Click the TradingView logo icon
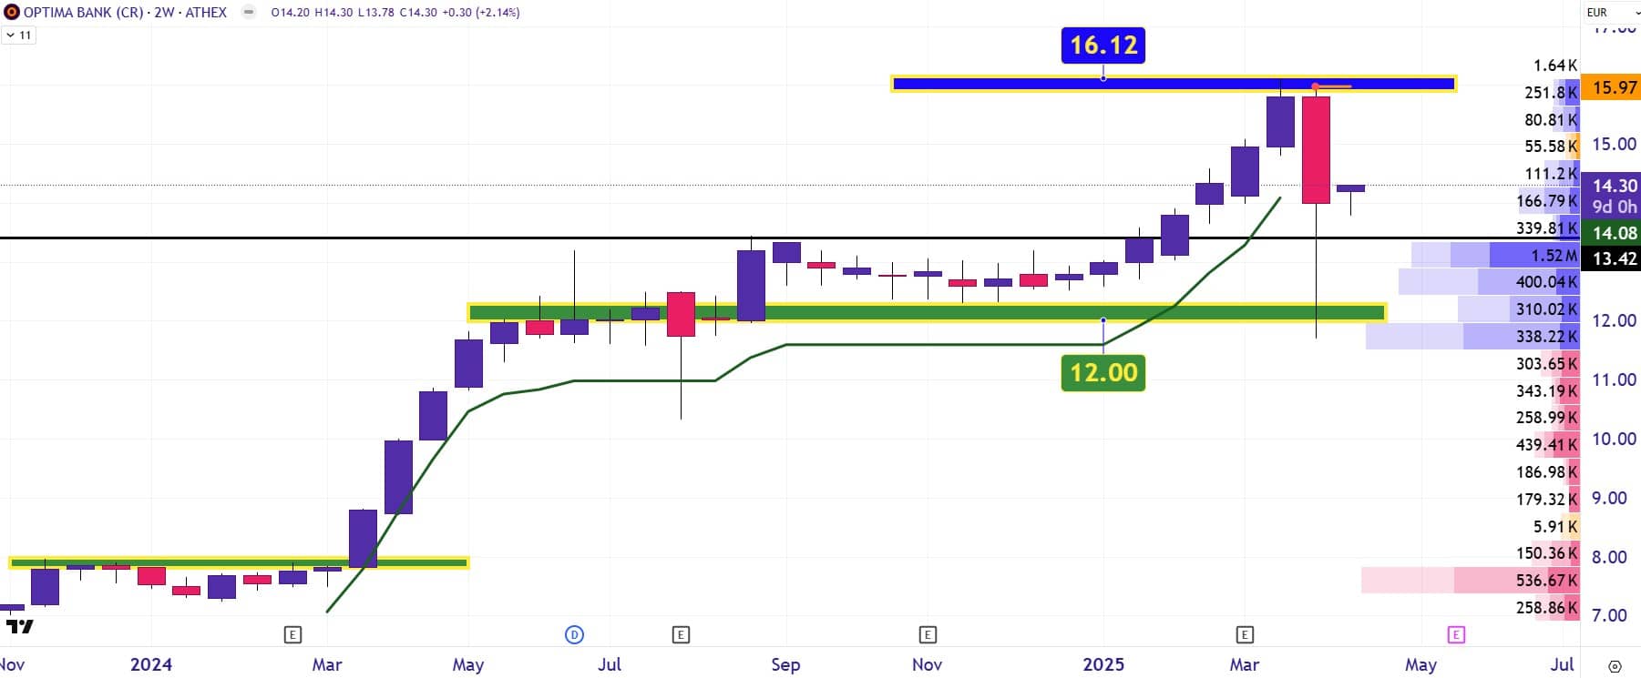Screen dimensions: 1641x678 point(19,626)
